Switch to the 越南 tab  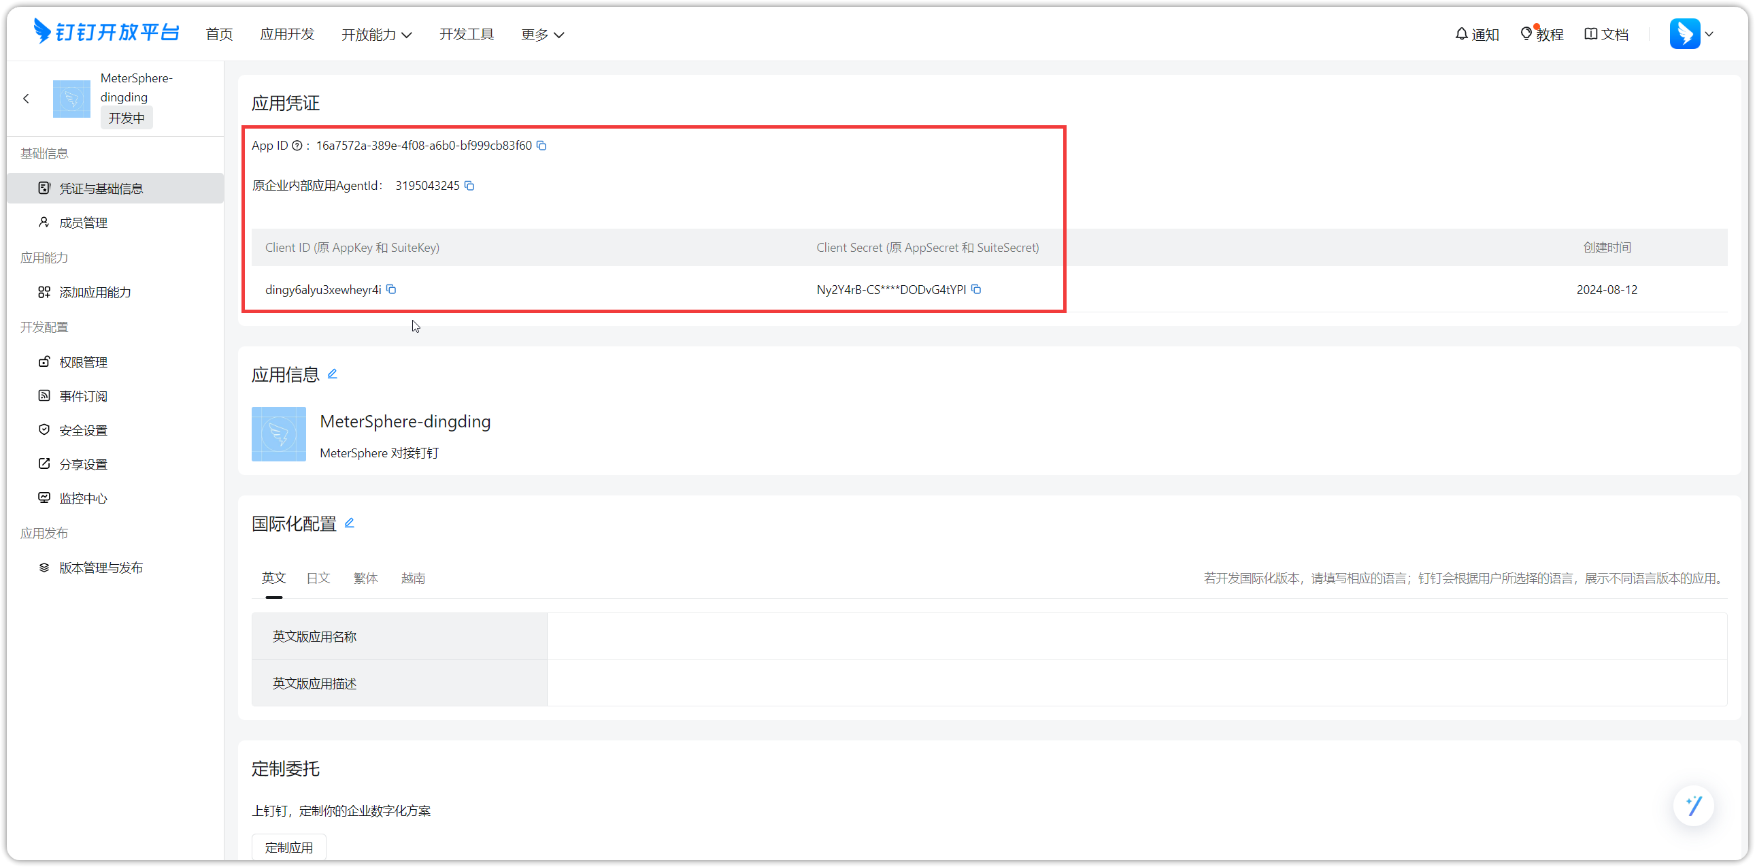click(x=414, y=578)
